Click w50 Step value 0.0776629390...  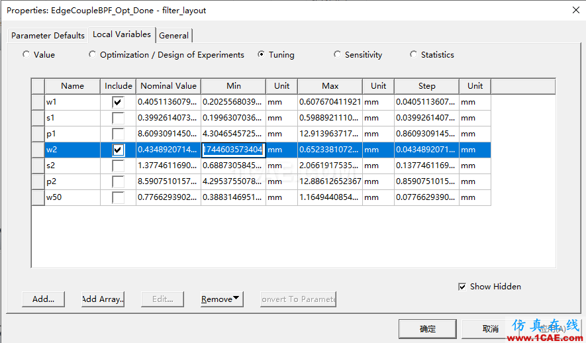[427, 197]
